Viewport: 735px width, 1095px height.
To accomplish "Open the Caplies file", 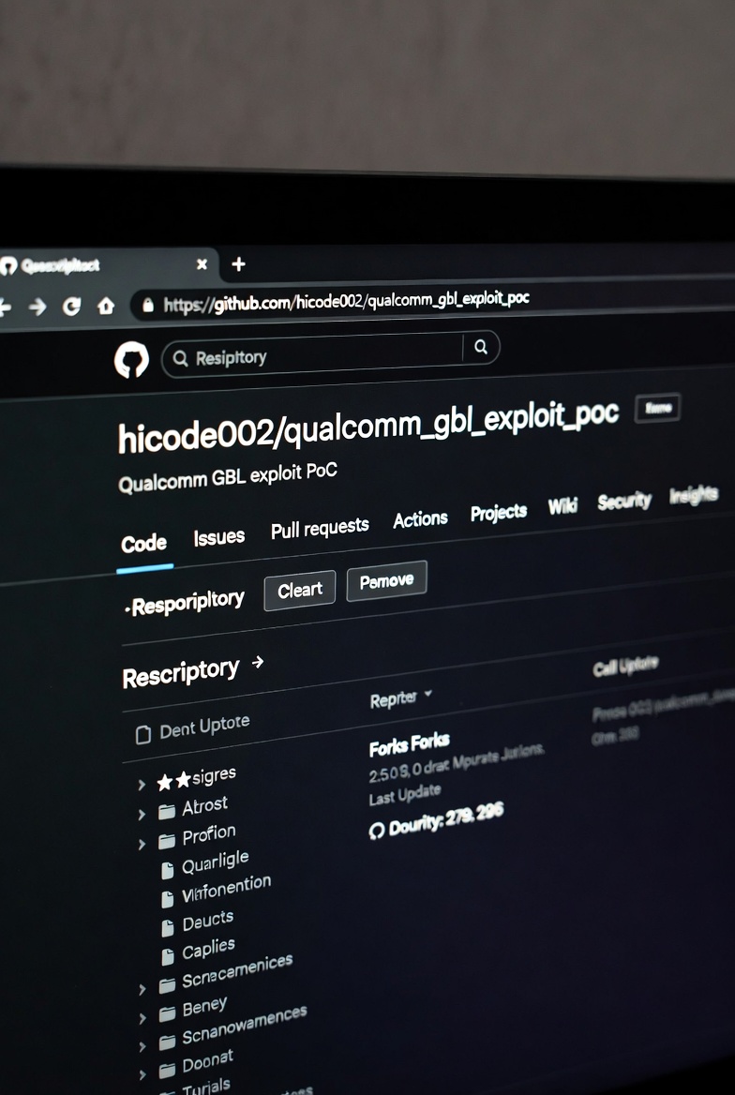I will tap(208, 949).
